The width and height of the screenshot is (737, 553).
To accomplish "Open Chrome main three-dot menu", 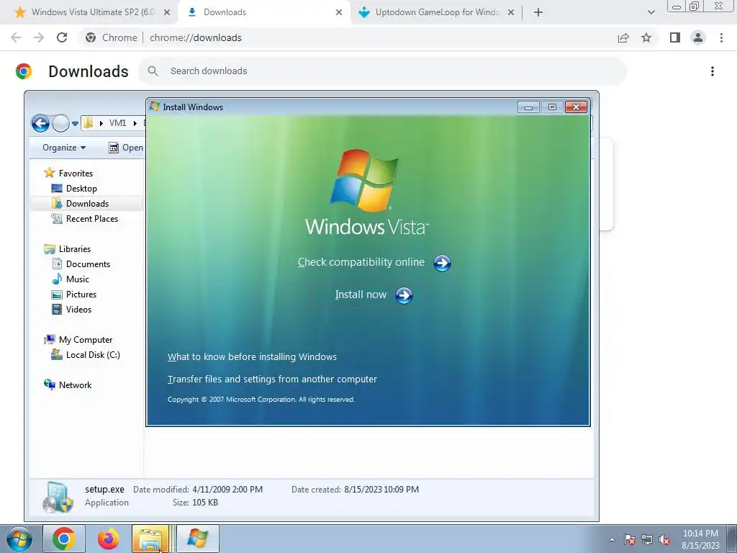I will [x=721, y=37].
